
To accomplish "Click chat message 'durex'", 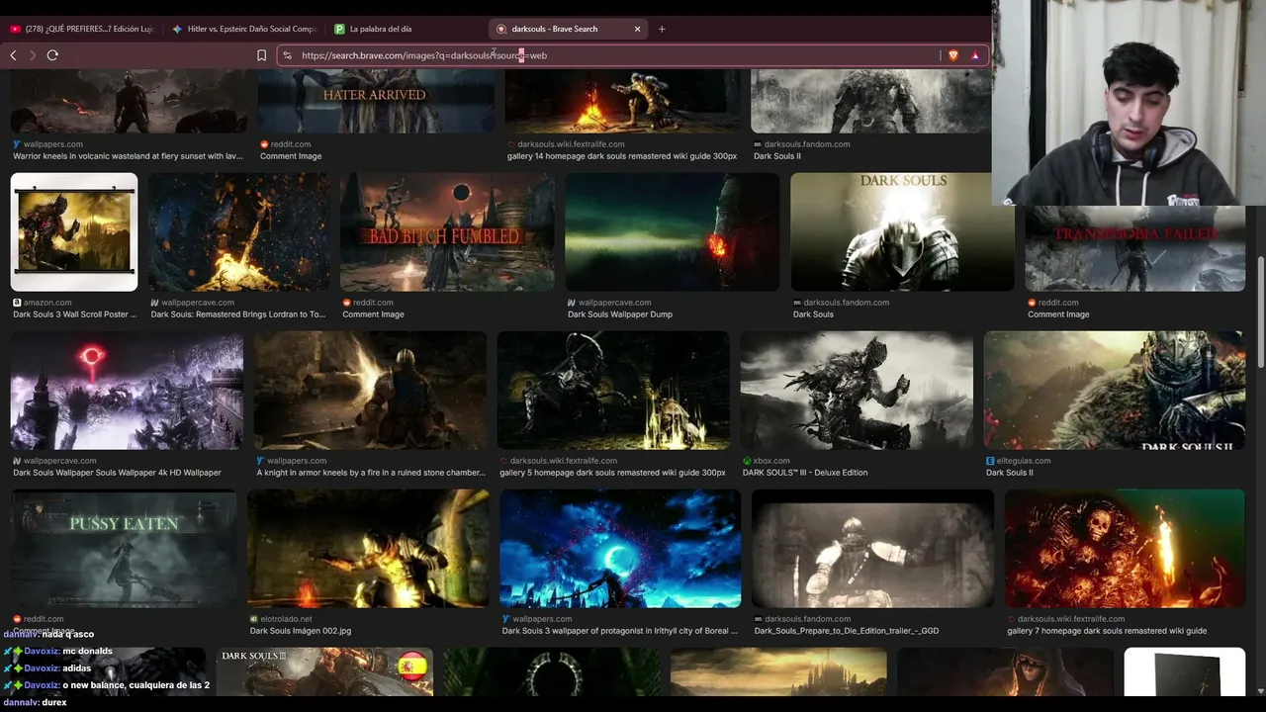I will click(x=54, y=702).
